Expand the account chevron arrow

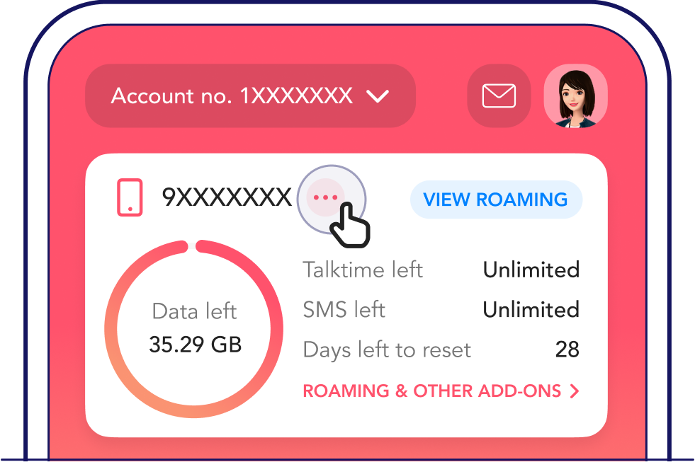(x=378, y=96)
